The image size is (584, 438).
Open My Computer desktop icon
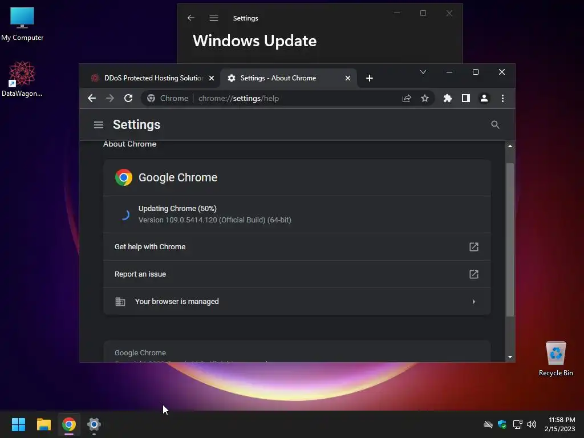coord(22,23)
